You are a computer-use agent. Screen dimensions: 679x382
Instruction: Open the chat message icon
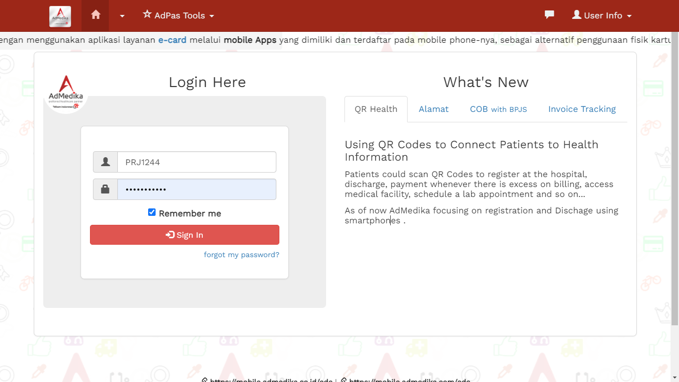pos(549,15)
